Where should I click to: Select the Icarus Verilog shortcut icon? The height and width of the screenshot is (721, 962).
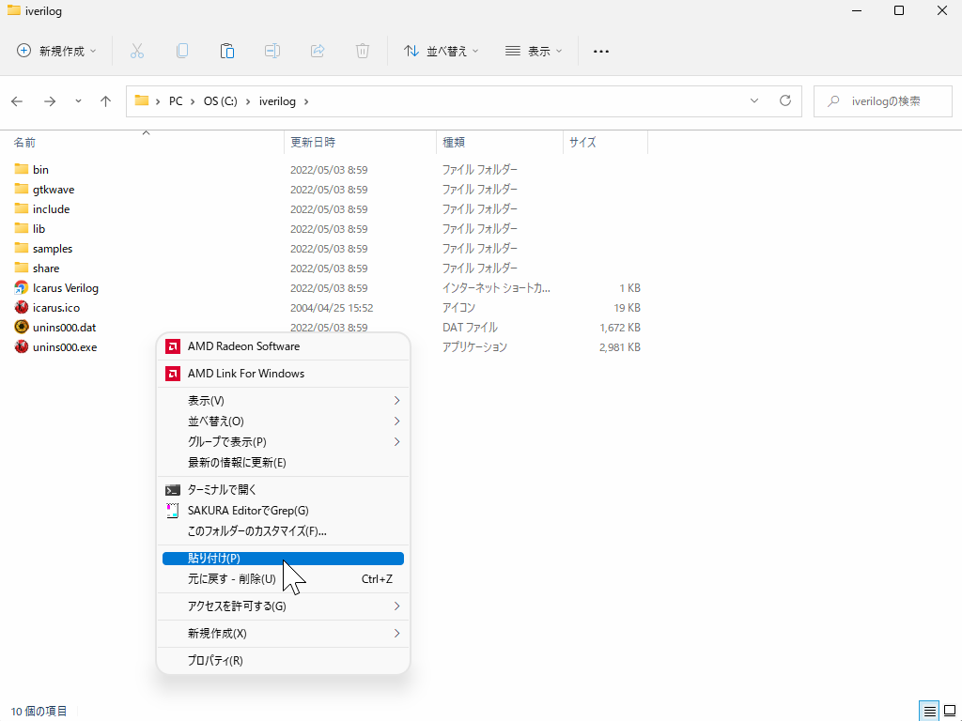point(22,287)
